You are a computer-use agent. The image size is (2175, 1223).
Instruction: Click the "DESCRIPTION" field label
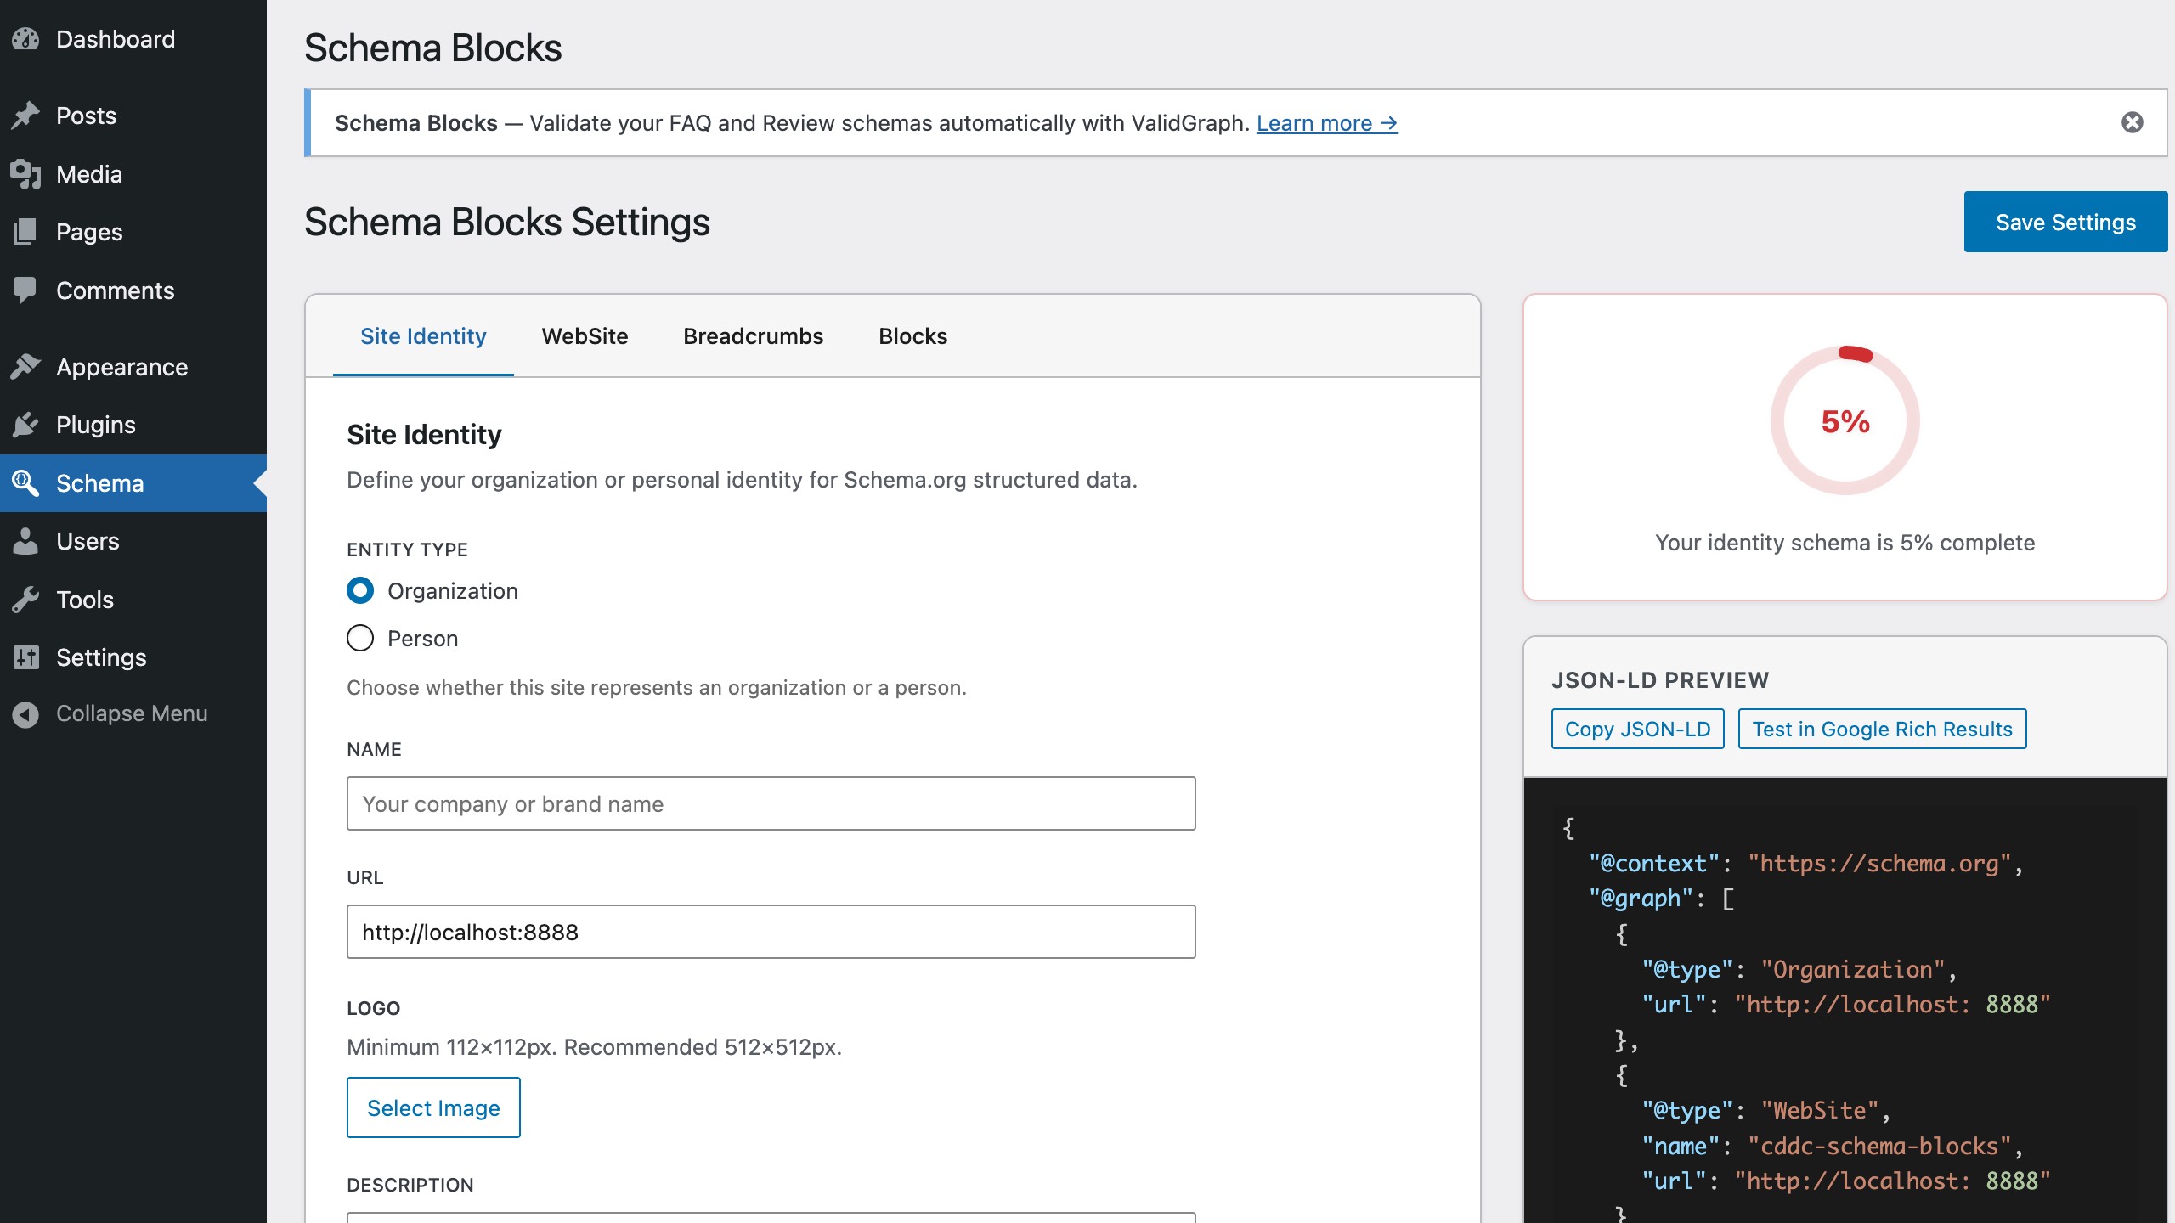(x=410, y=1185)
